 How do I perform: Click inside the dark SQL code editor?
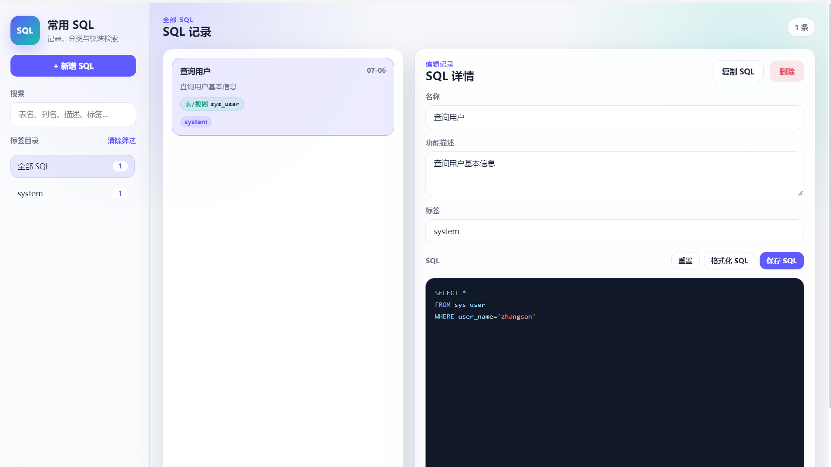tap(614, 374)
